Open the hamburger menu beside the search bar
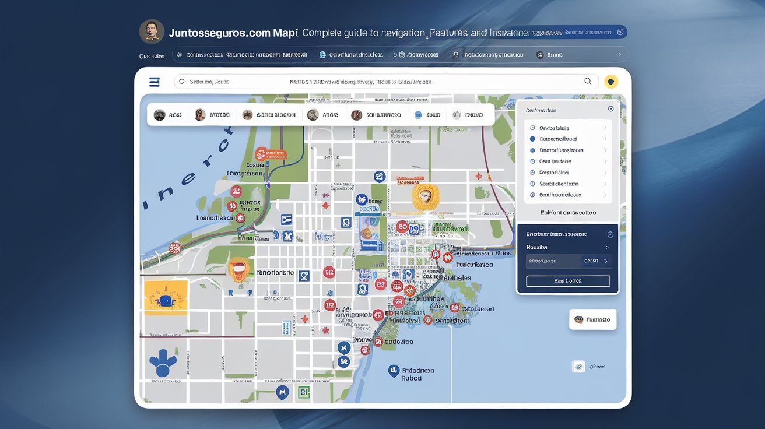Screen dimensions: 765x429 pyautogui.click(x=155, y=82)
